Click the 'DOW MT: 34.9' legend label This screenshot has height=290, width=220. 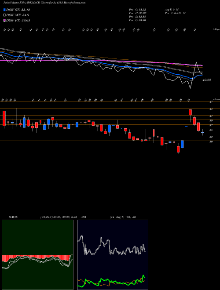[18, 15]
